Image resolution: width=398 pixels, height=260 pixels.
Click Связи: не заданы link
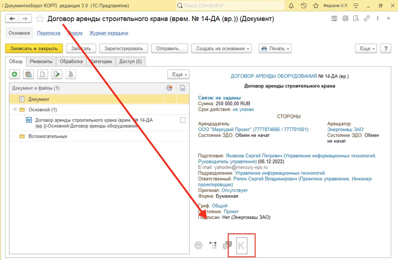(219, 98)
